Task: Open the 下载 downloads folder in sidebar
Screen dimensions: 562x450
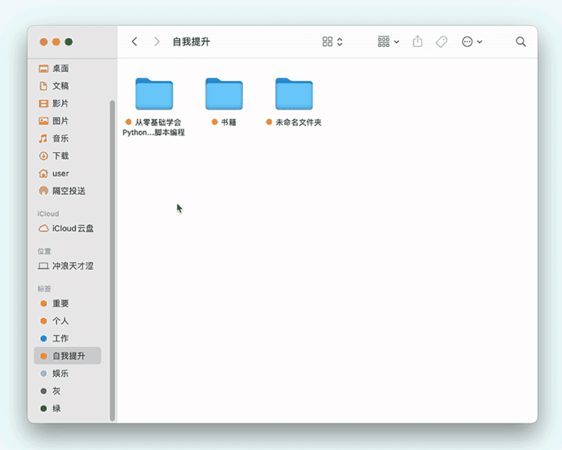Action: click(59, 156)
